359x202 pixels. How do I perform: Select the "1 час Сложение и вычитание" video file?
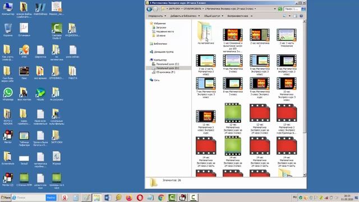[x=233, y=40]
